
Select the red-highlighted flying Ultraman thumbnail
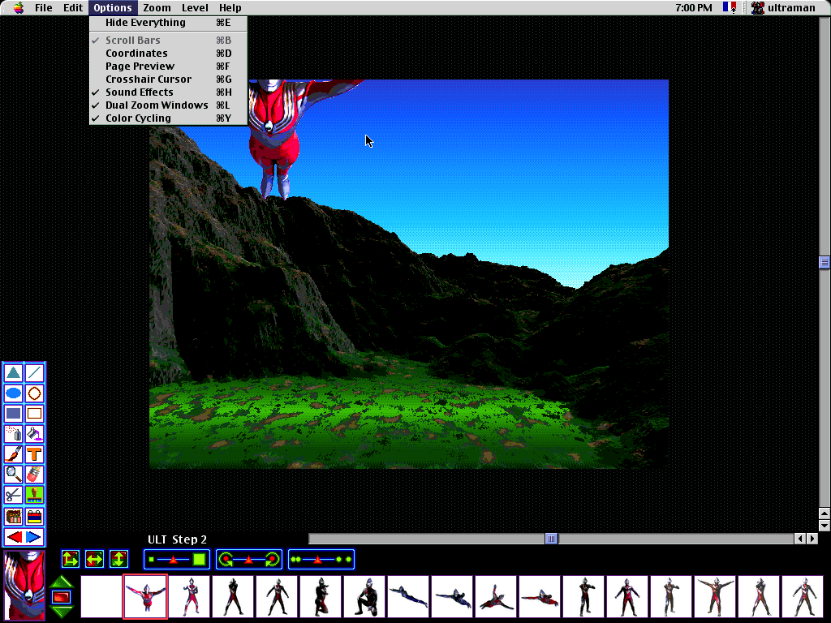(145, 596)
